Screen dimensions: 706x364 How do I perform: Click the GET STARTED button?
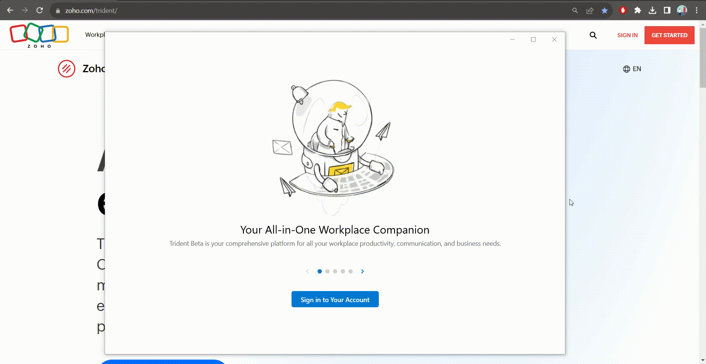click(x=669, y=35)
